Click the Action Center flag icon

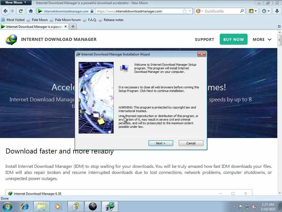tap(241, 206)
